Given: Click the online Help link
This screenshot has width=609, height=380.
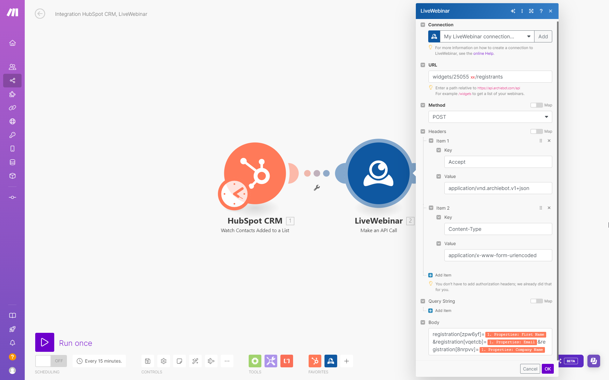Looking at the screenshot, I should (x=483, y=54).
